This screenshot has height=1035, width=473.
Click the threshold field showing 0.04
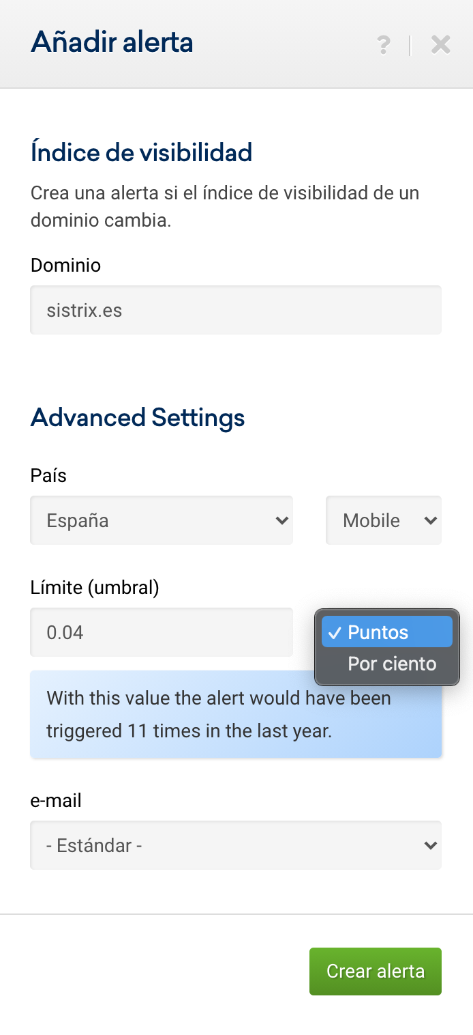[x=162, y=632]
